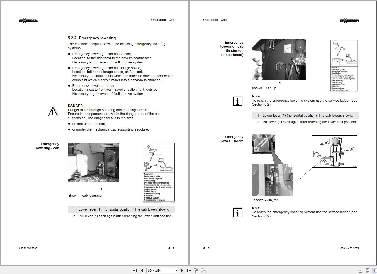Click the Sennebogen logo on page 5-8
Viewport: 377px width, 274px height.
(349, 20)
